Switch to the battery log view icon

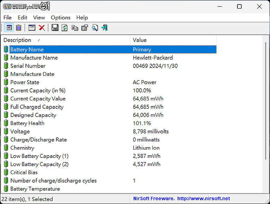(x=19, y=28)
